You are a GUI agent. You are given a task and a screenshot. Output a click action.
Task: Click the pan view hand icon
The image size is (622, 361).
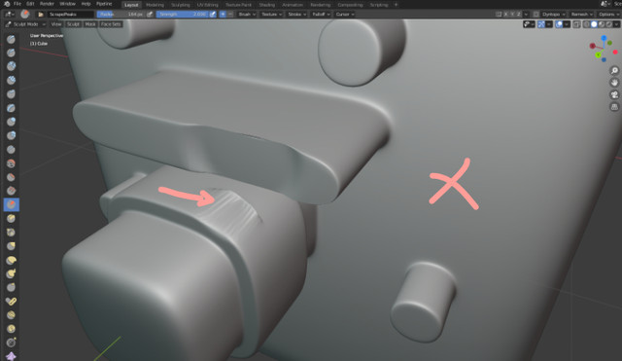[x=614, y=83]
